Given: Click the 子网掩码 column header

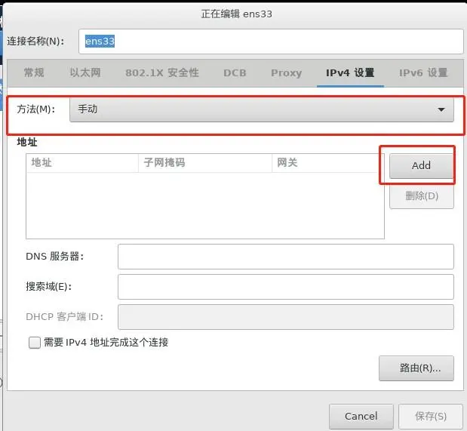Looking at the screenshot, I should point(205,163).
